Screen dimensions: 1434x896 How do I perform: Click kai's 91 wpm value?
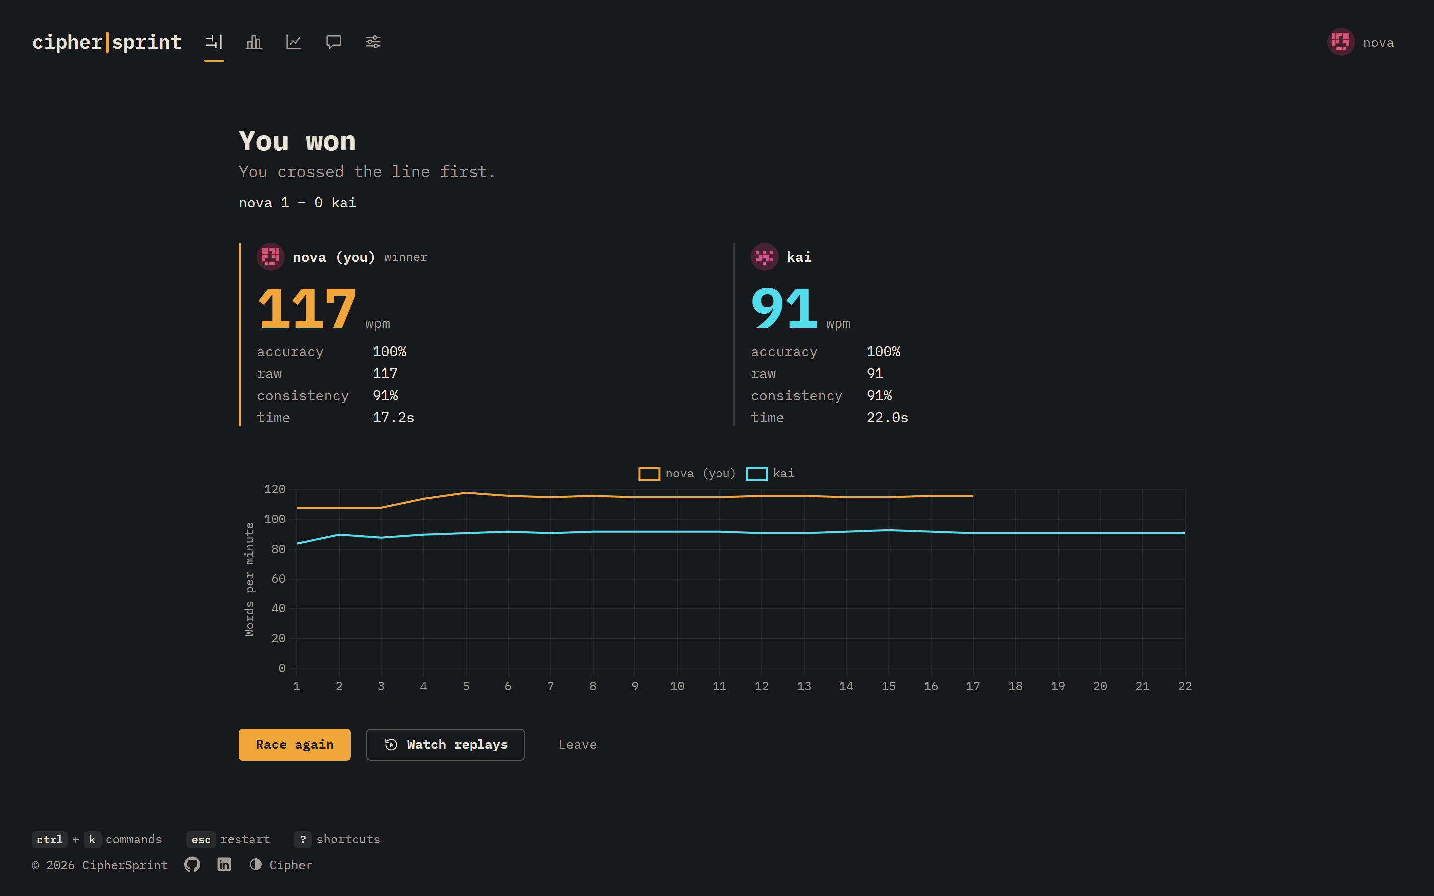(785, 308)
